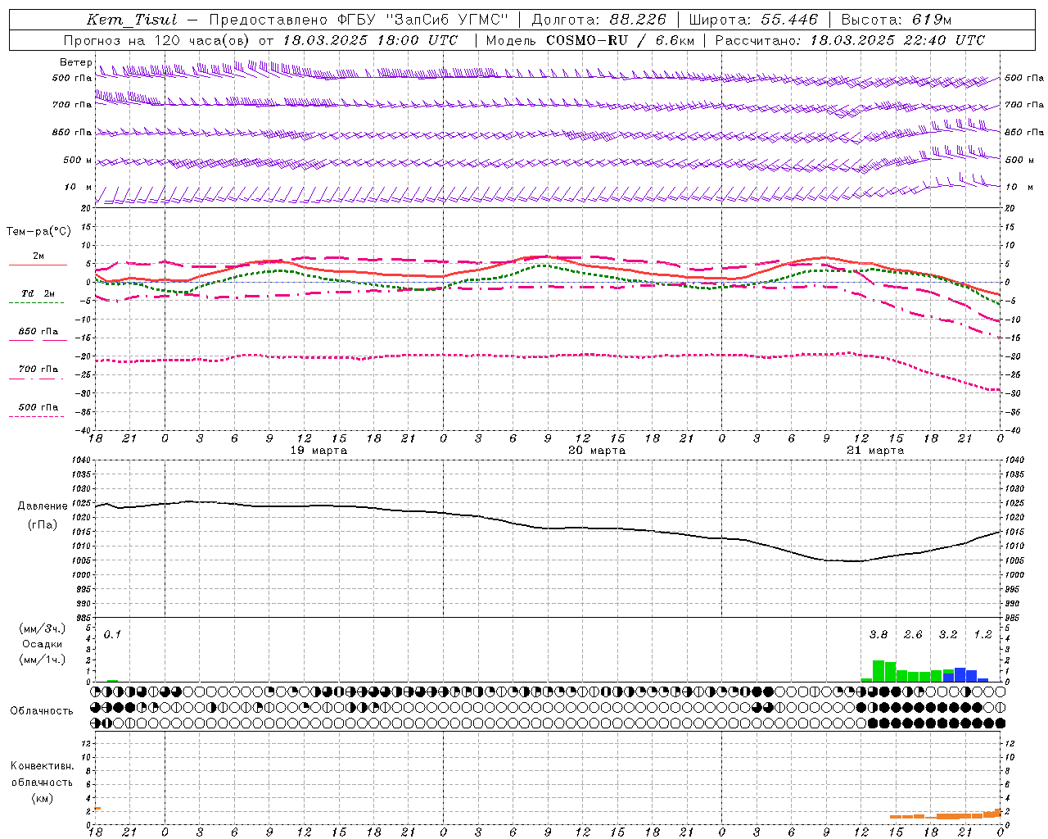Click the "Ветер" wind panel label
The image size is (1048, 839).
click(75, 62)
